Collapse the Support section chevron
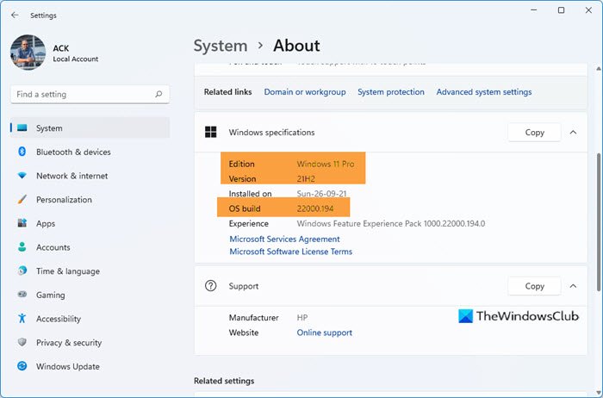Viewport: 603px width, 398px height. click(574, 286)
